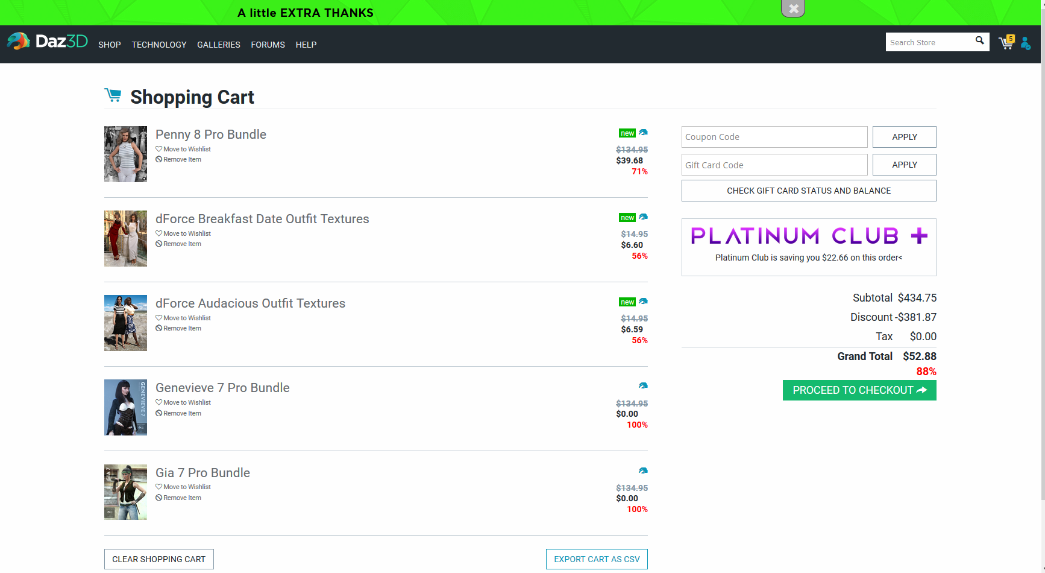Open dForce Breakfast Date Outfit Textures link
The image size is (1045, 573).
coord(262,219)
